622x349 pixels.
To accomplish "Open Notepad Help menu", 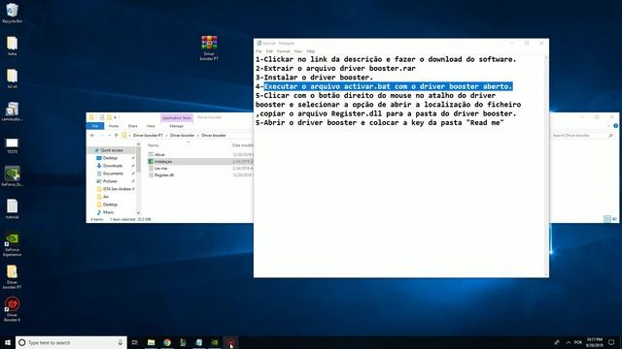I will point(311,51).
